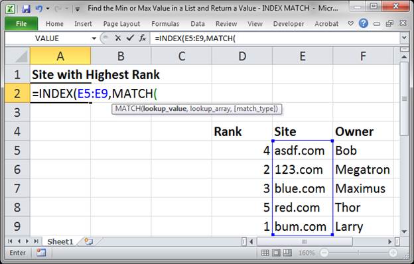Select the Sheet1 tab
Screen dimensions: 414x264
click(60, 241)
